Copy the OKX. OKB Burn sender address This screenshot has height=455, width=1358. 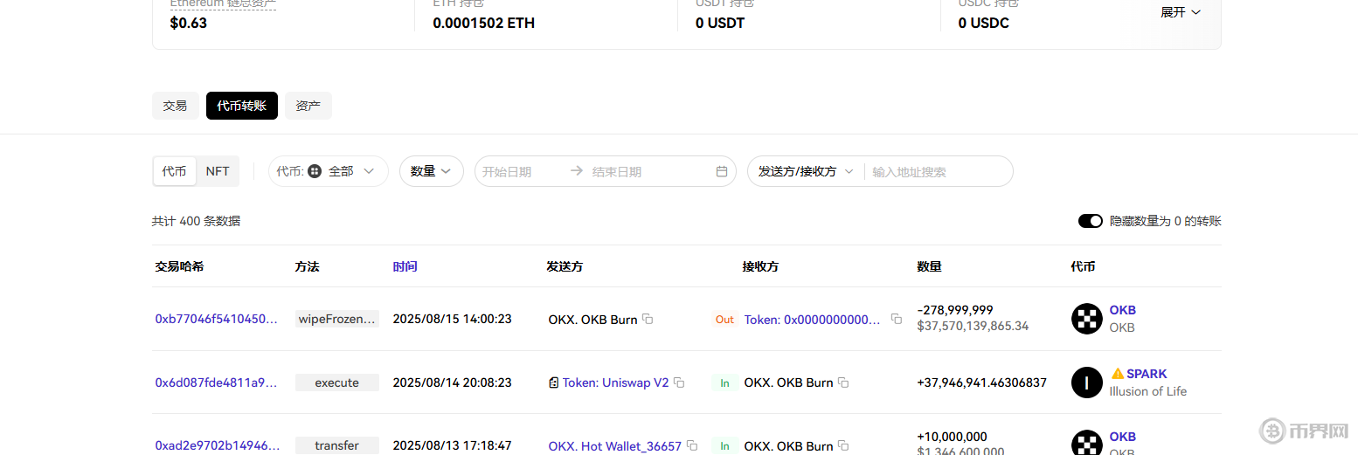tap(648, 319)
